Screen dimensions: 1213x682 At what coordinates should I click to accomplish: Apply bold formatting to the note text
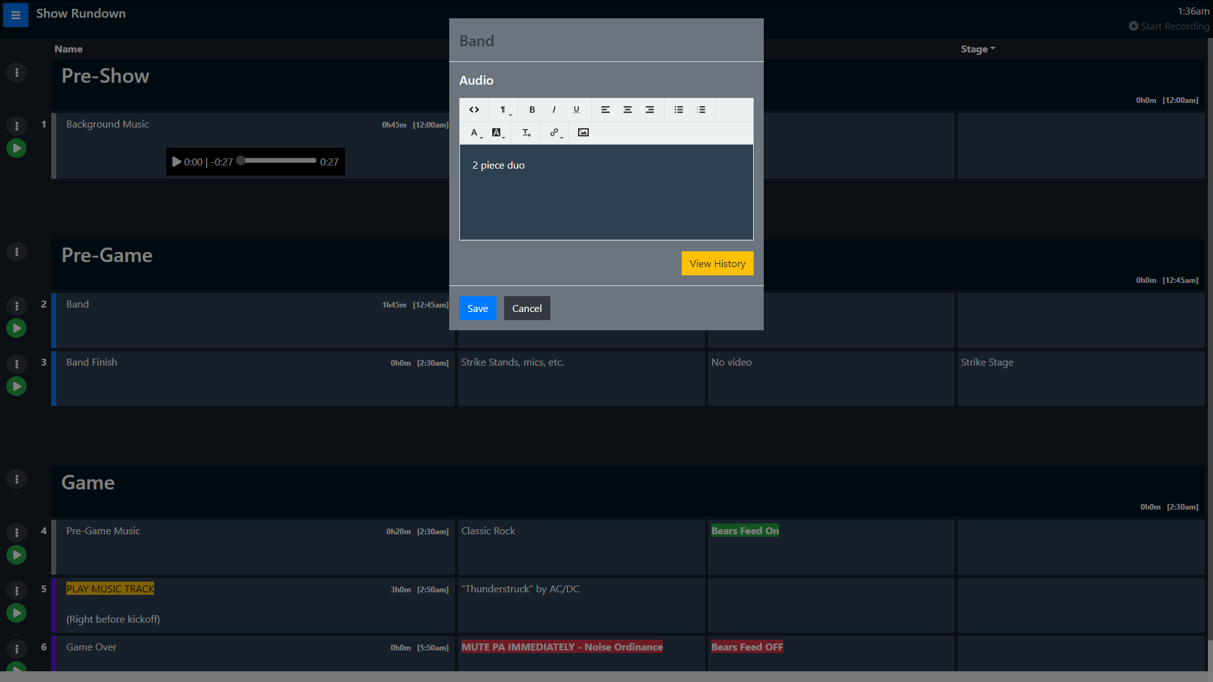(532, 109)
